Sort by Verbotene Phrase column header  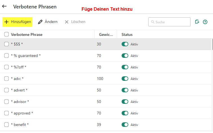pyautogui.click(x=27, y=35)
